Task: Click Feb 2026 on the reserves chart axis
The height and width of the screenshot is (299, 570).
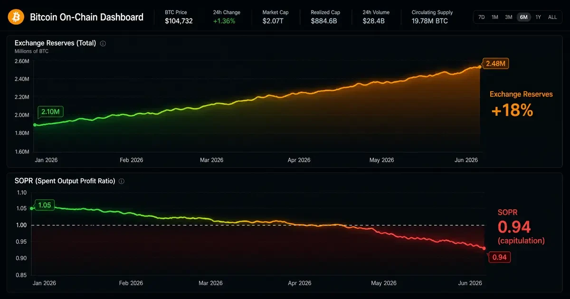Action: pyautogui.click(x=131, y=160)
